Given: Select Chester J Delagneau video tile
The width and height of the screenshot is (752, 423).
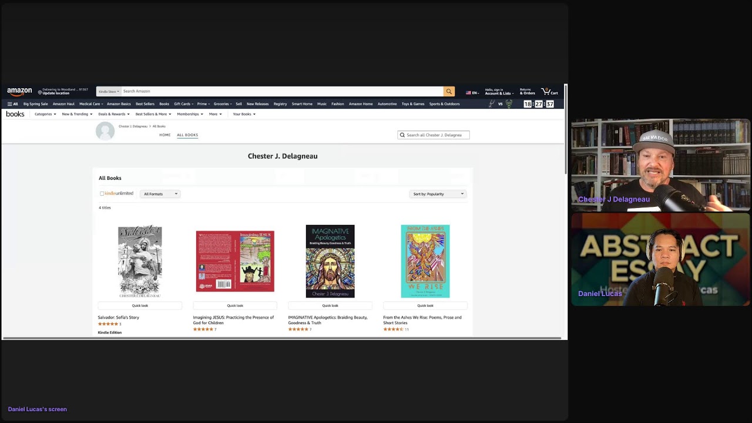Looking at the screenshot, I should [x=661, y=165].
